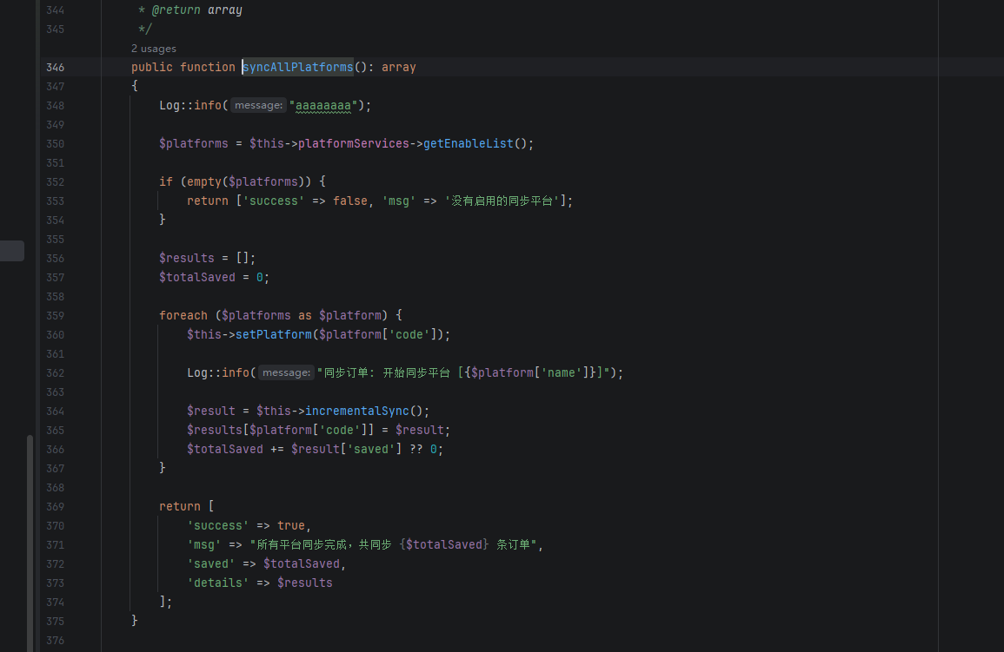Click message hint on line 362
The height and width of the screenshot is (652, 1004).
(287, 372)
